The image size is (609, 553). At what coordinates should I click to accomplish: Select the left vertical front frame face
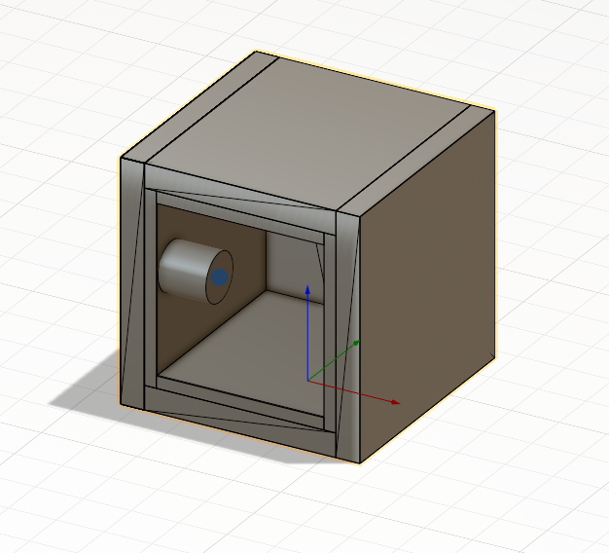(132, 283)
